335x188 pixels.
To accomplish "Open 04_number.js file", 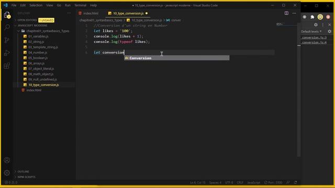I will [x=38, y=52].
